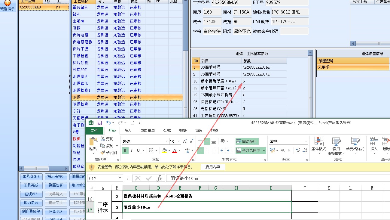Open 单元格样式 cell styles
Screen dimensions: 390x220
[355, 146]
